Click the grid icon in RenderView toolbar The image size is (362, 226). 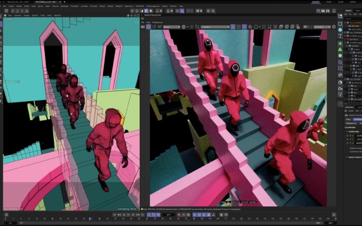(x=238, y=27)
